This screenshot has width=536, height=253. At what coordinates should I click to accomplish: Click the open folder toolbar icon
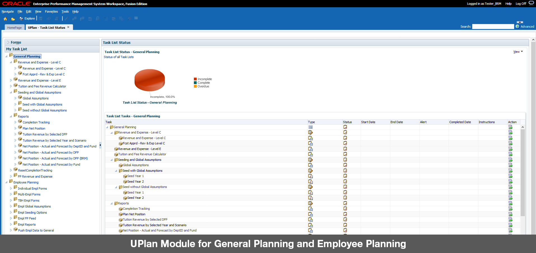pyautogui.click(x=13, y=19)
